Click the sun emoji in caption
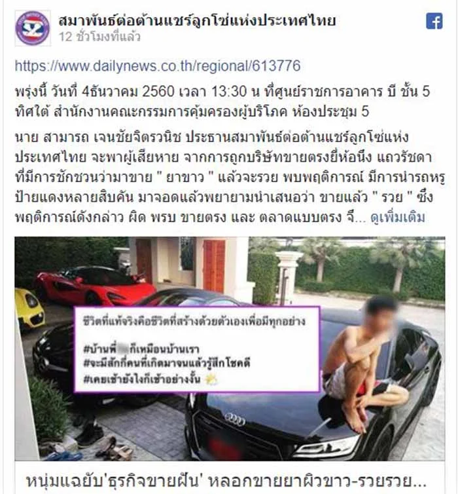Viewport: 458px width, 494px height. coord(211,379)
